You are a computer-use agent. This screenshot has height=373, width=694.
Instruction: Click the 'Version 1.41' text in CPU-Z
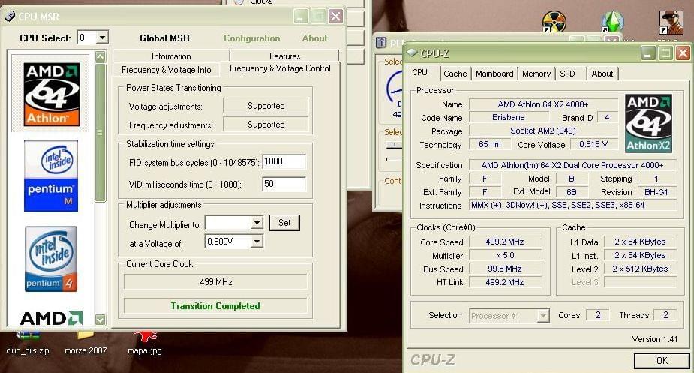click(x=654, y=339)
